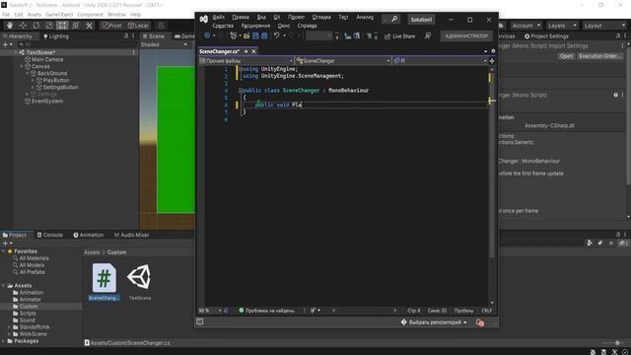This screenshot has height=355, width=631.
Task: Switch to the Lighting tab
Action: (56, 36)
